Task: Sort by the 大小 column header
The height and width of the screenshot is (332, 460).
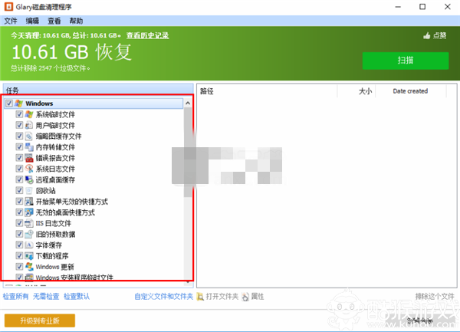Action: 356,91
